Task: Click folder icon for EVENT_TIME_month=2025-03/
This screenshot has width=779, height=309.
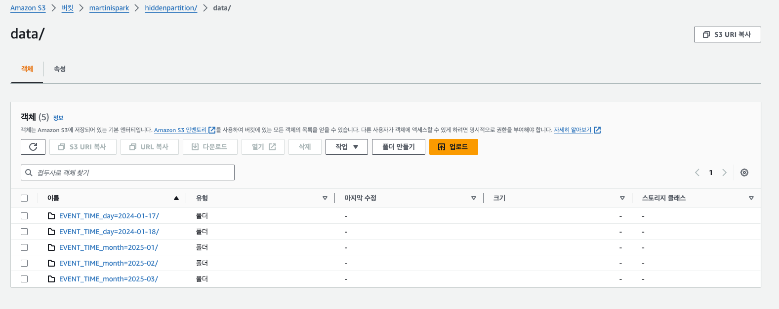Action: 51,279
